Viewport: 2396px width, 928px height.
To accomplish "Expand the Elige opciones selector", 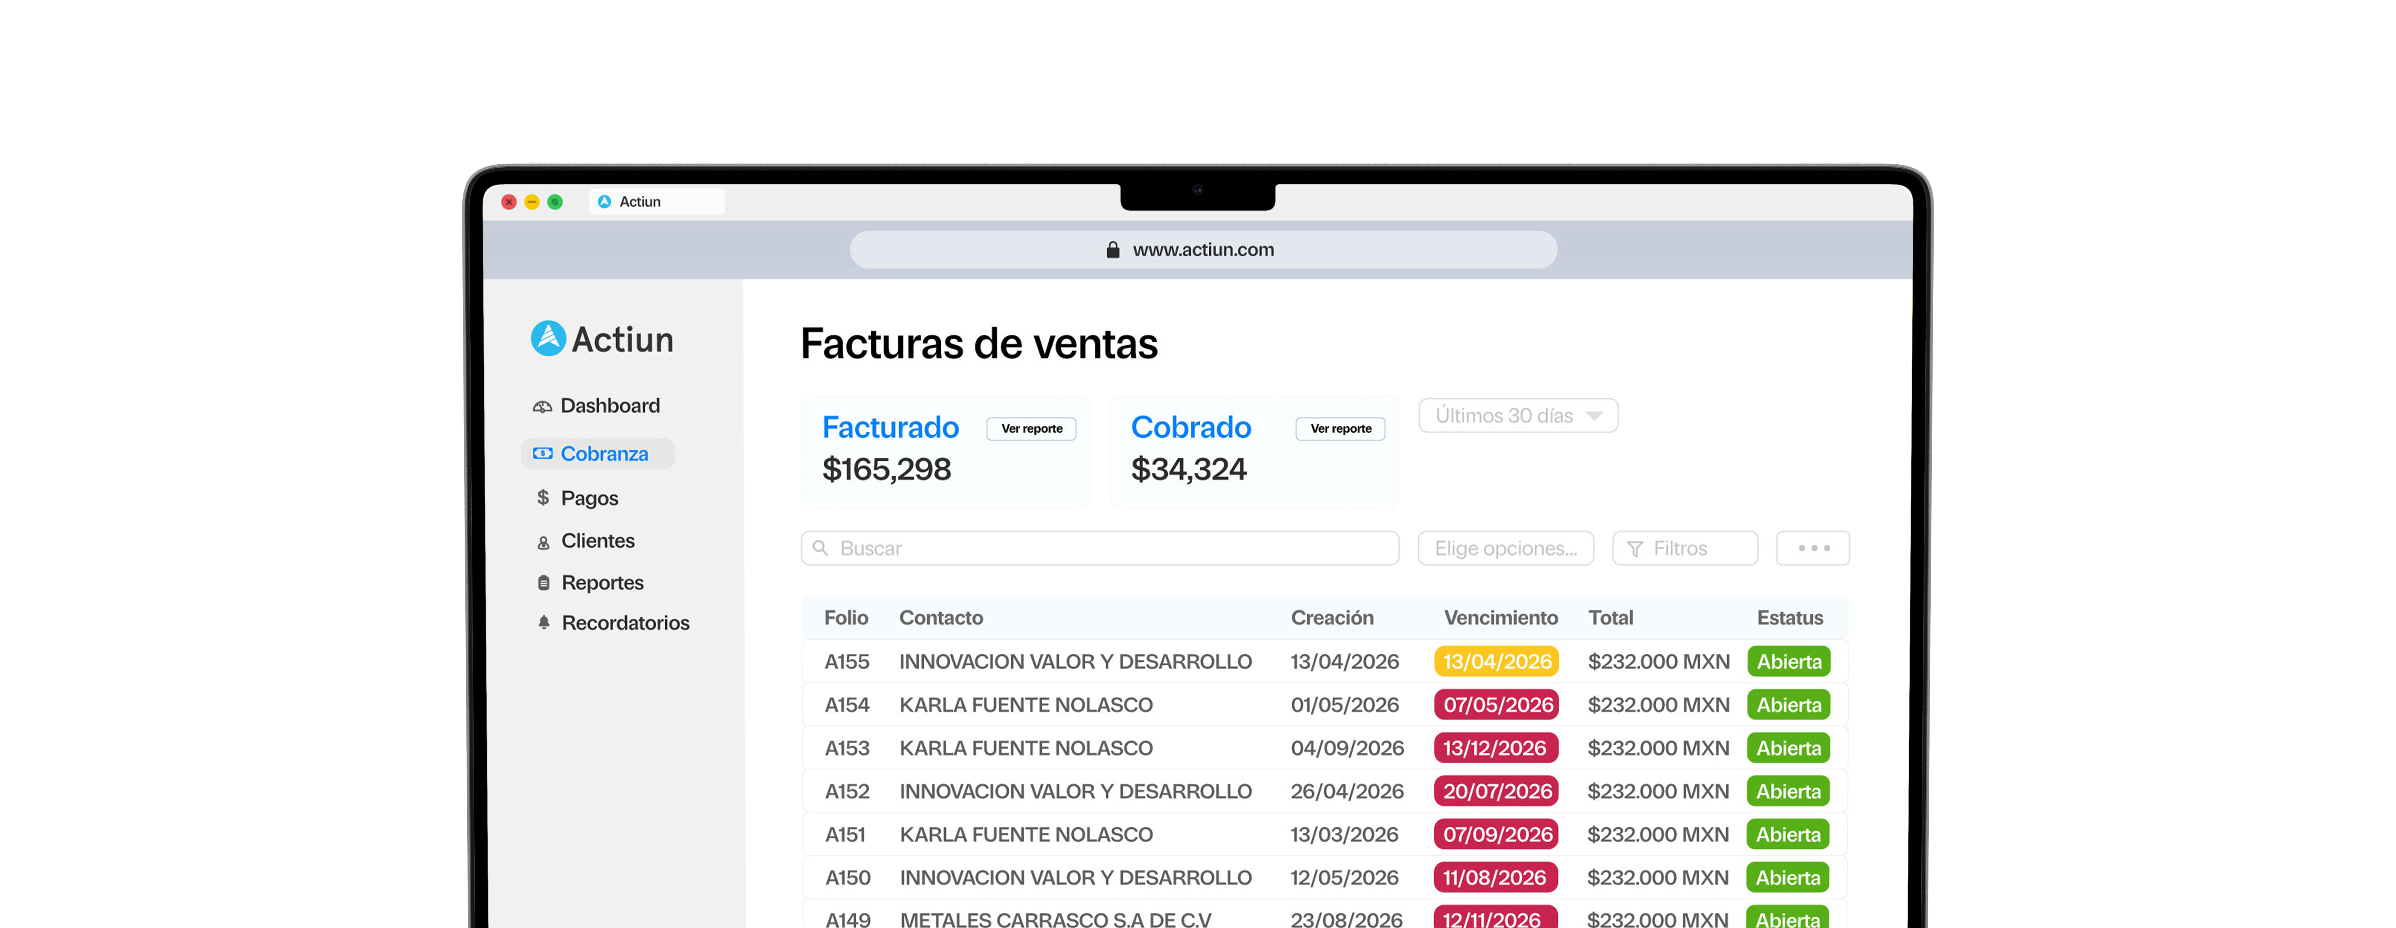I will (x=1505, y=549).
